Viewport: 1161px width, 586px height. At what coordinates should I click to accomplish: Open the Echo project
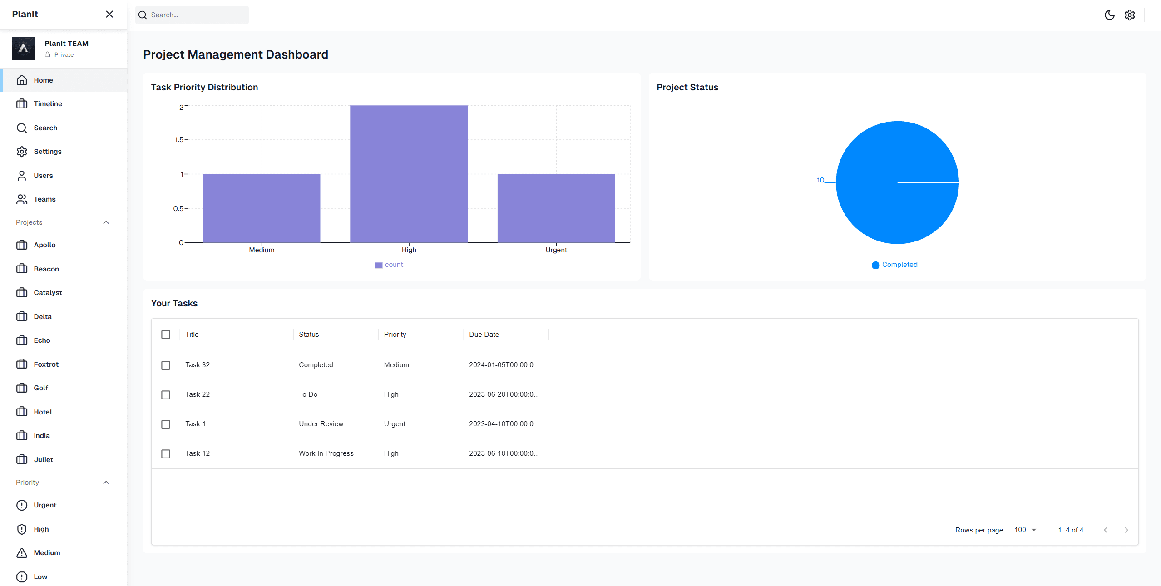pyautogui.click(x=64, y=340)
